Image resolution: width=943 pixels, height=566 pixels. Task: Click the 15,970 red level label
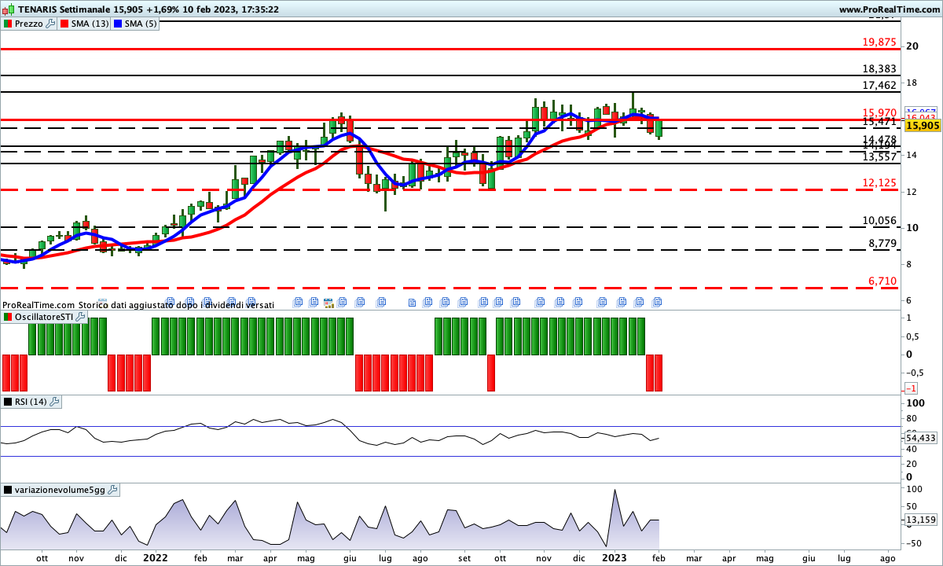coord(879,113)
